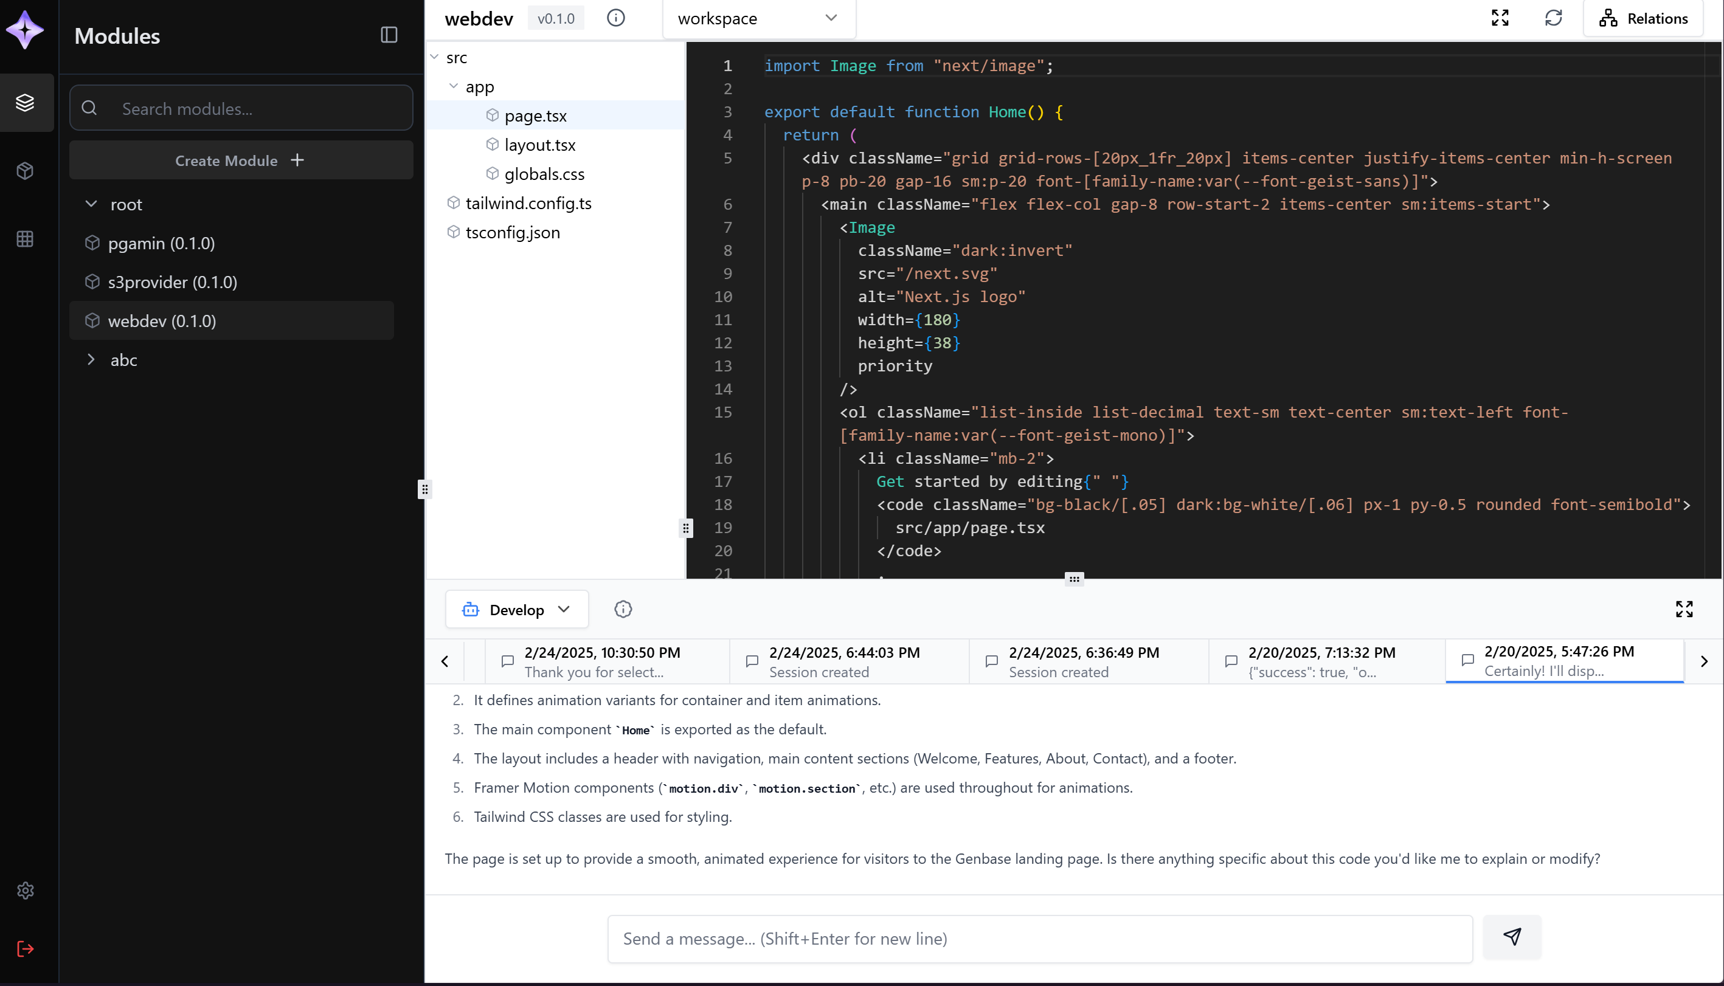Click the webdev module info icon
Viewport: 1724px width, 986px height.
click(616, 18)
